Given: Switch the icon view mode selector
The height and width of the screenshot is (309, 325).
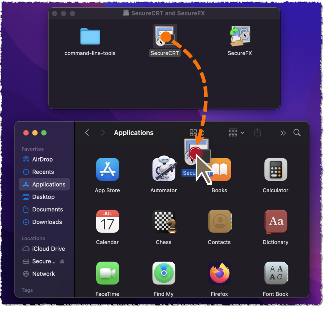Looking at the screenshot, I should coord(194,133).
